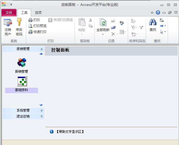Open the selection filter dropdown arrow
Screen dimensions: 179x145
[x=136, y=27]
